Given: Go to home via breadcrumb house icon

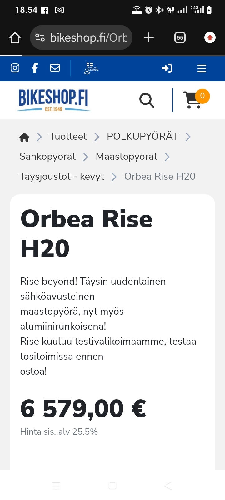Looking at the screenshot, I should coord(24,137).
